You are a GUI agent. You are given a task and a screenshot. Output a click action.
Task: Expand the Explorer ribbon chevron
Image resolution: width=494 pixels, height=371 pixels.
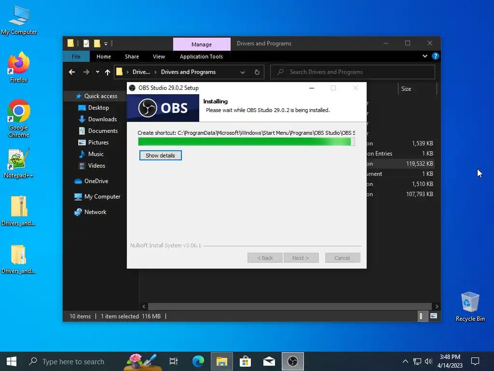pos(425,56)
